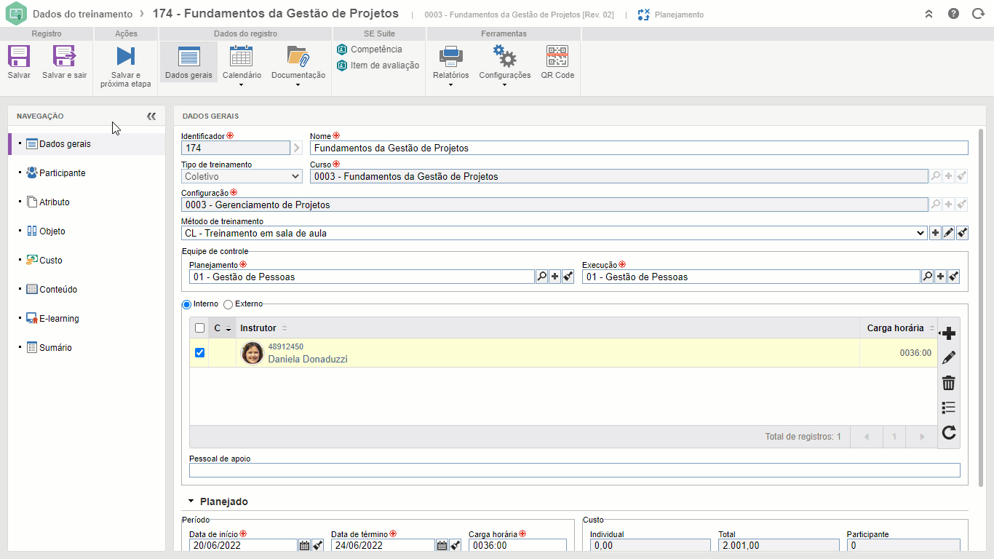Image resolution: width=994 pixels, height=559 pixels.
Task: Collapse the Planejado section
Action: coord(191,501)
